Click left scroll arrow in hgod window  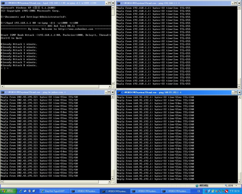[2, 86]
